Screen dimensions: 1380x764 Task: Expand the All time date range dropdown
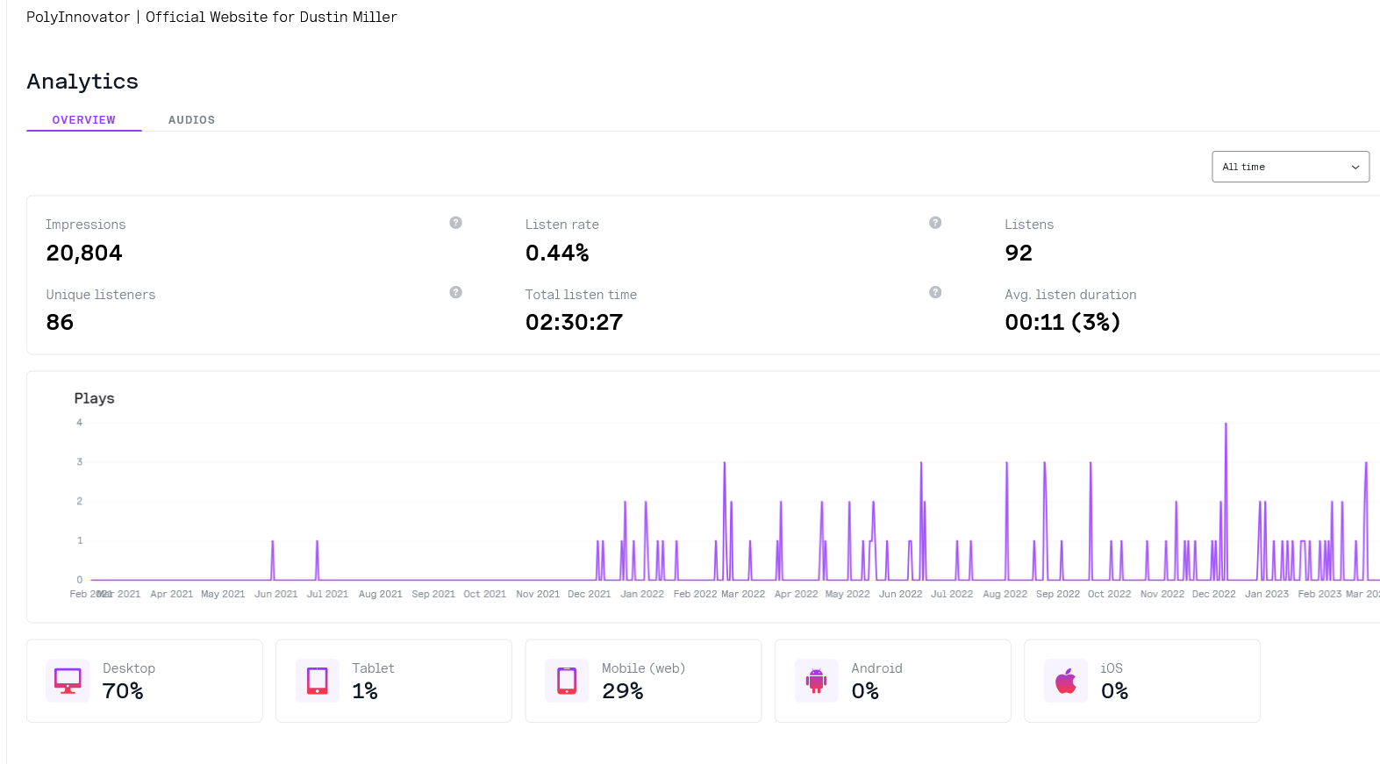click(1290, 167)
